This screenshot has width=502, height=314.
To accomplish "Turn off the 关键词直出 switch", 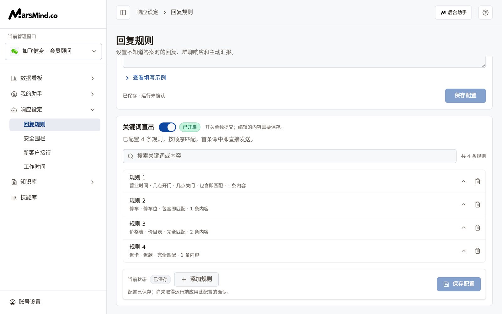I will (x=167, y=127).
